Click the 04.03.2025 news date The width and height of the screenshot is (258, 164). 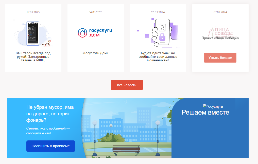95,12
